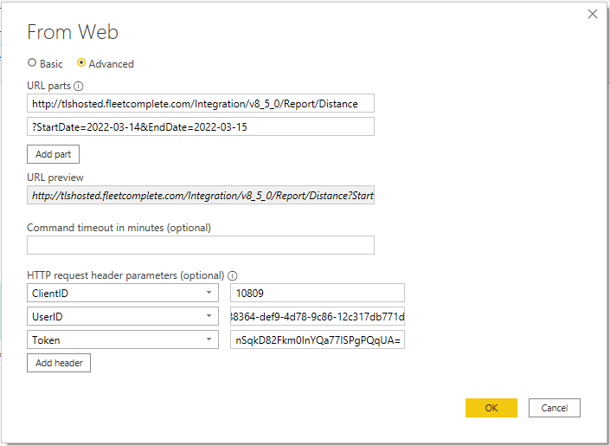Click the URL preview field
This screenshot has width=610, height=446.
coord(201,195)
